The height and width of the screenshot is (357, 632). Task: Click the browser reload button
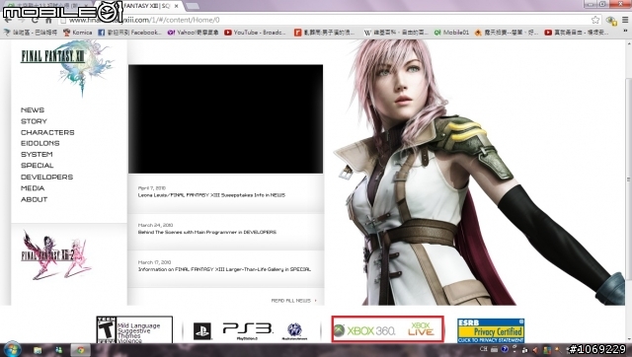(x=36, y=20)
